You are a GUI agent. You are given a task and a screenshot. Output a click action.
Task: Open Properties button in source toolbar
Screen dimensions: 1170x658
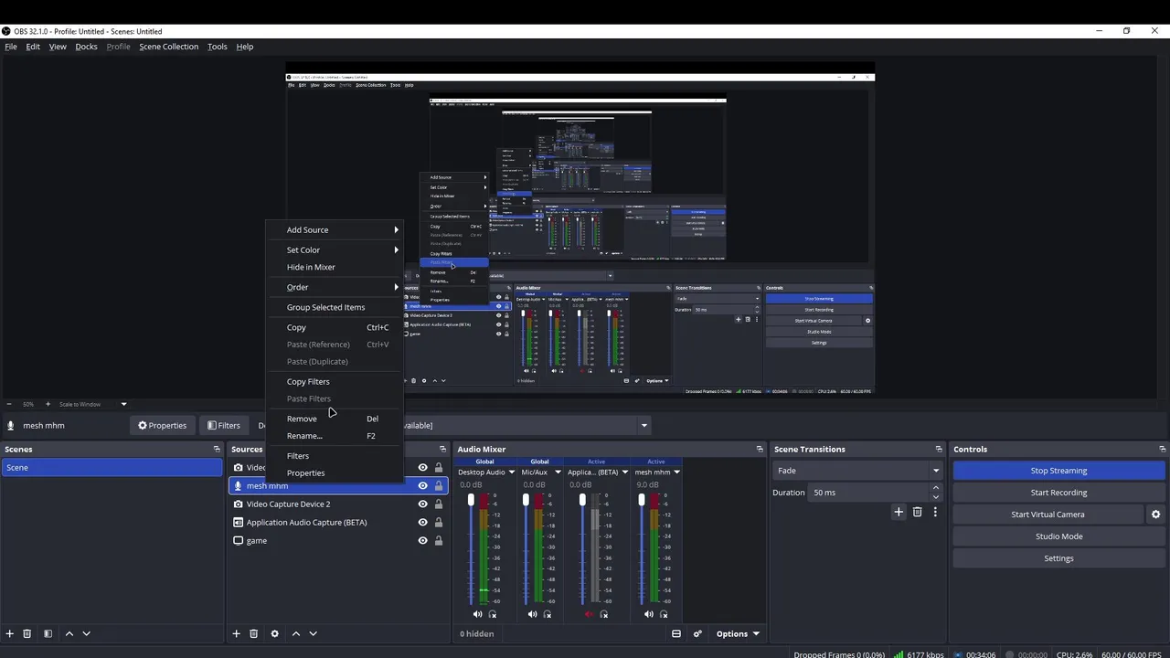click(162, 425)
